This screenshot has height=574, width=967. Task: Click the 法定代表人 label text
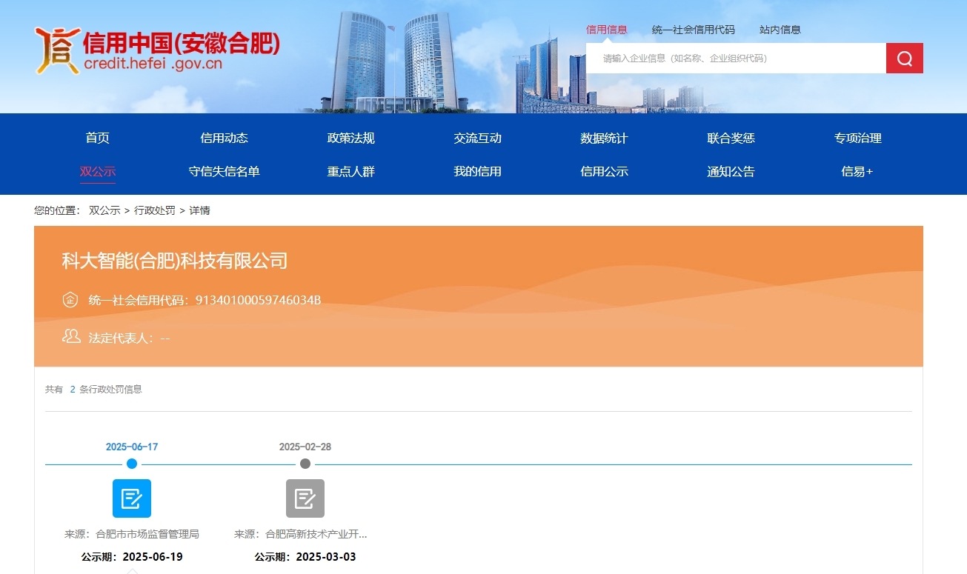tap(121, 338)
